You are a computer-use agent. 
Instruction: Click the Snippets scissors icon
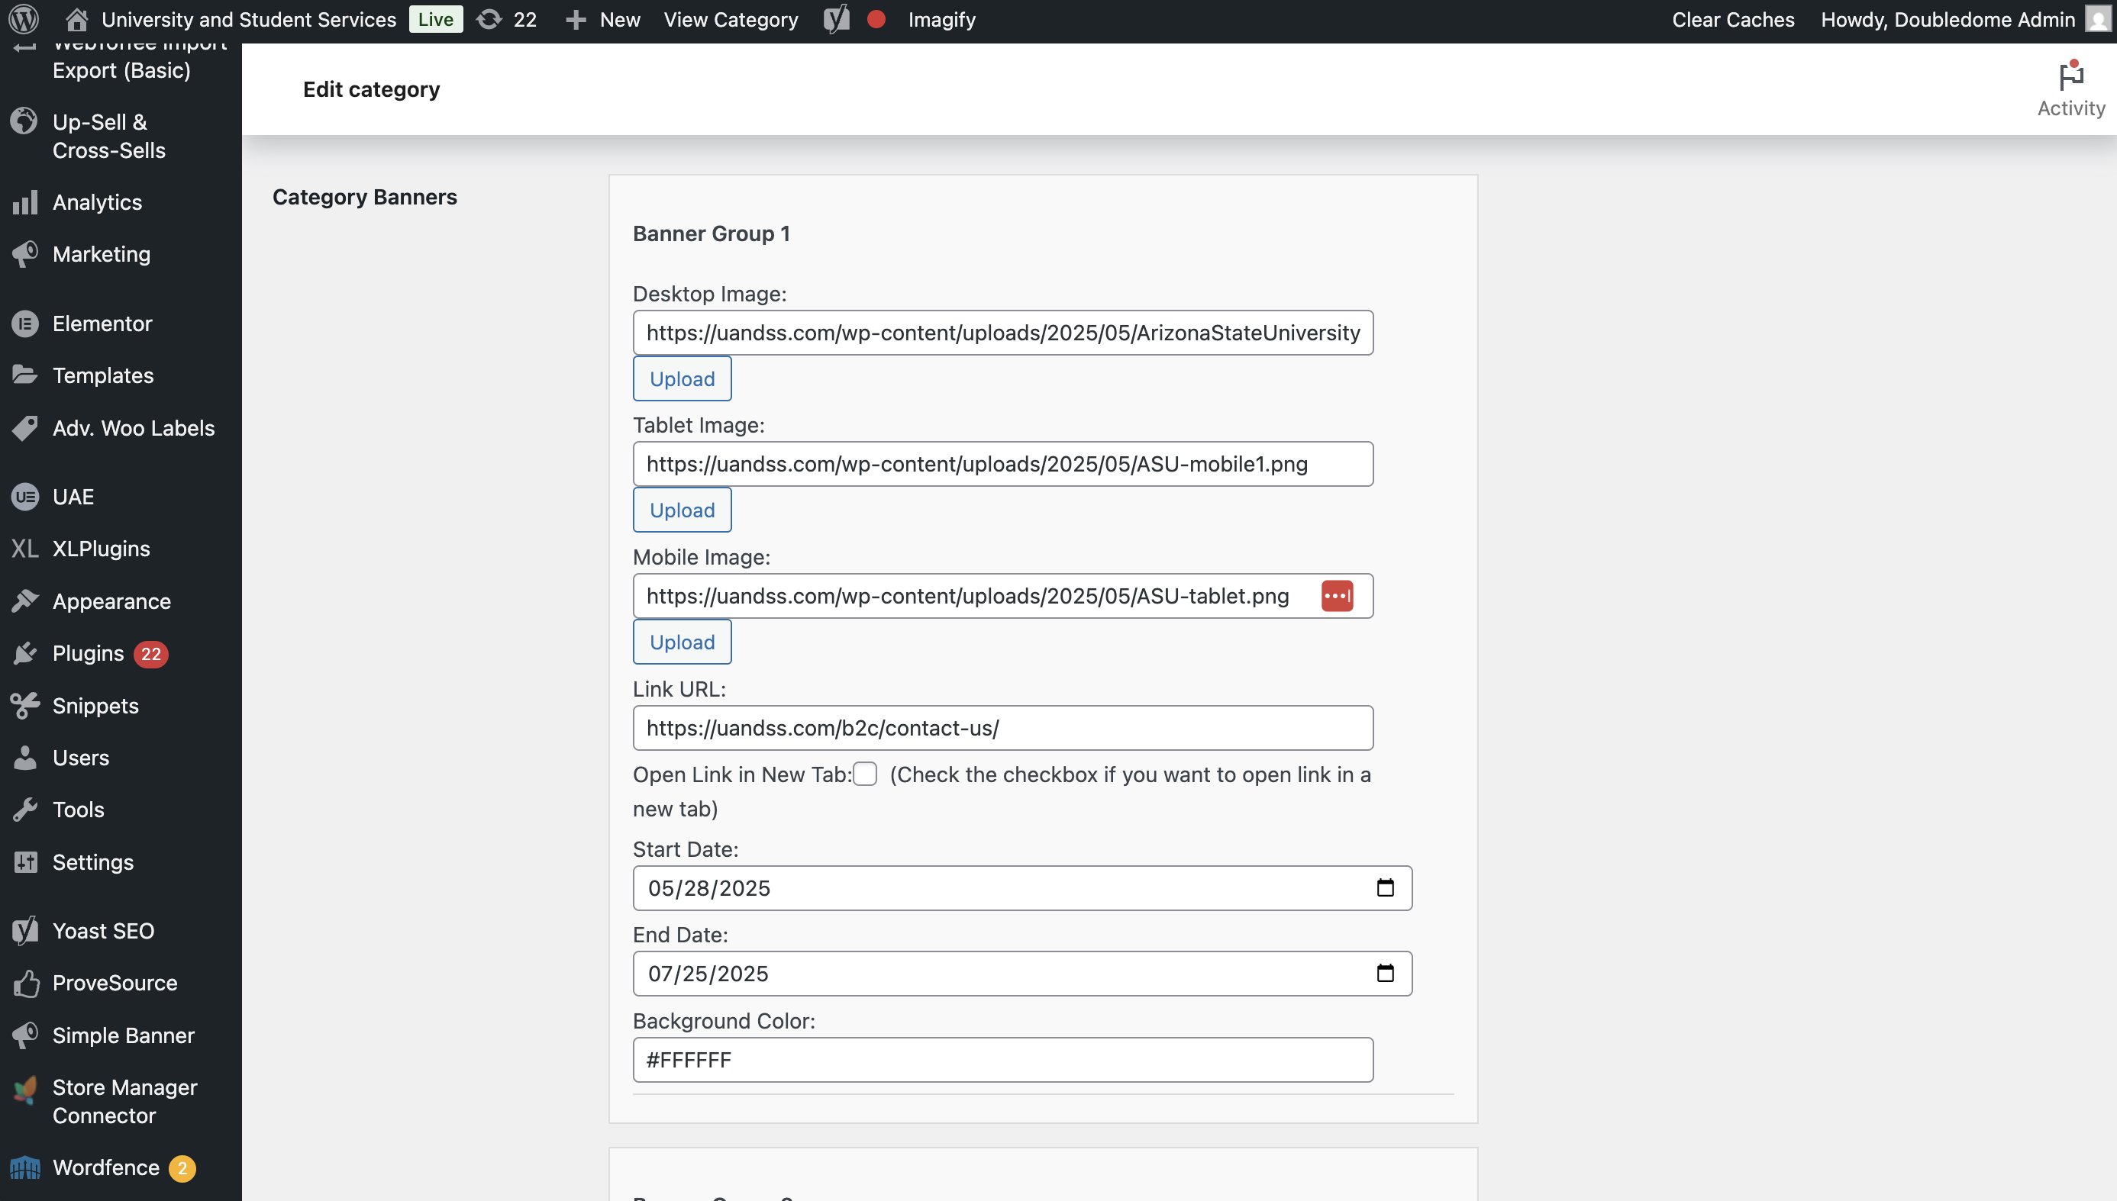point(24,705)
